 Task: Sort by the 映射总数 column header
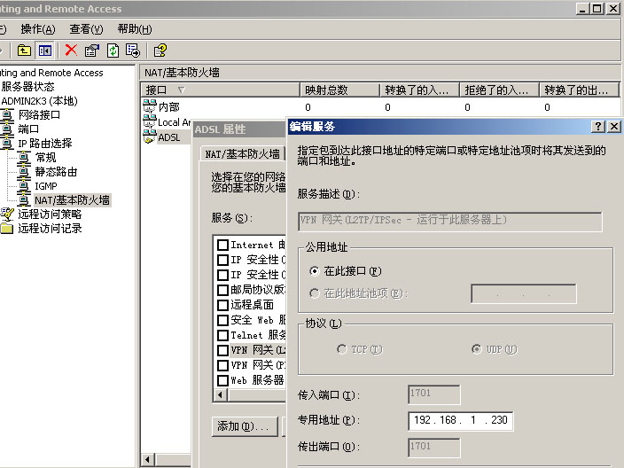pyautogui.click(x=339, y=90)
